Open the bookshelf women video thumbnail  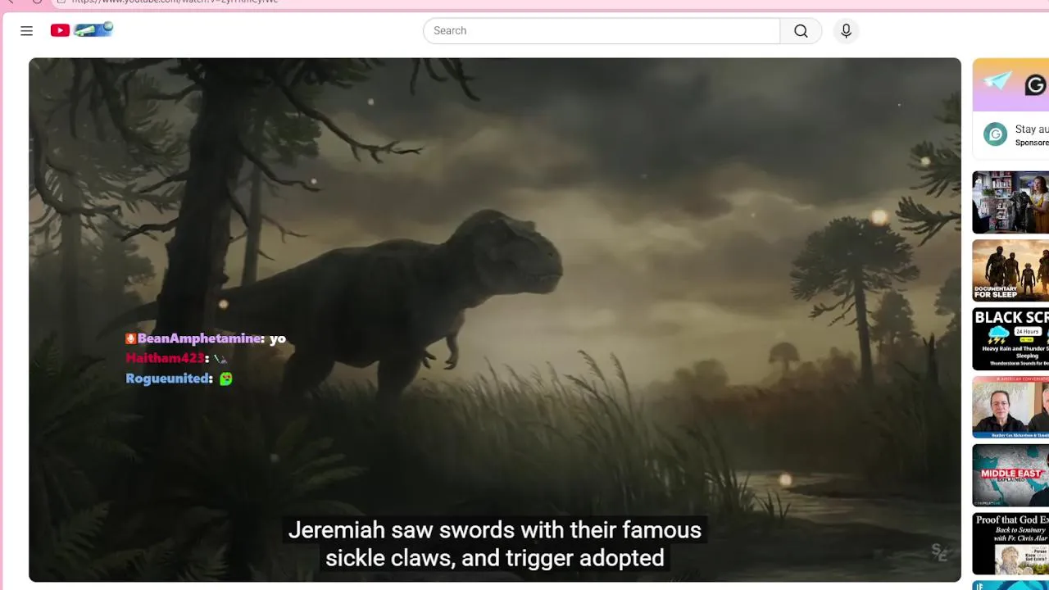[x=1010, y=202]
